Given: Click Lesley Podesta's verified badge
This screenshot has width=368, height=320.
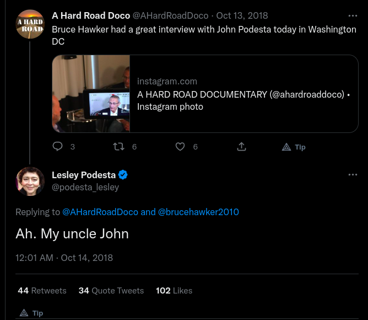Looking at the screenshot, I should (123, 175).
